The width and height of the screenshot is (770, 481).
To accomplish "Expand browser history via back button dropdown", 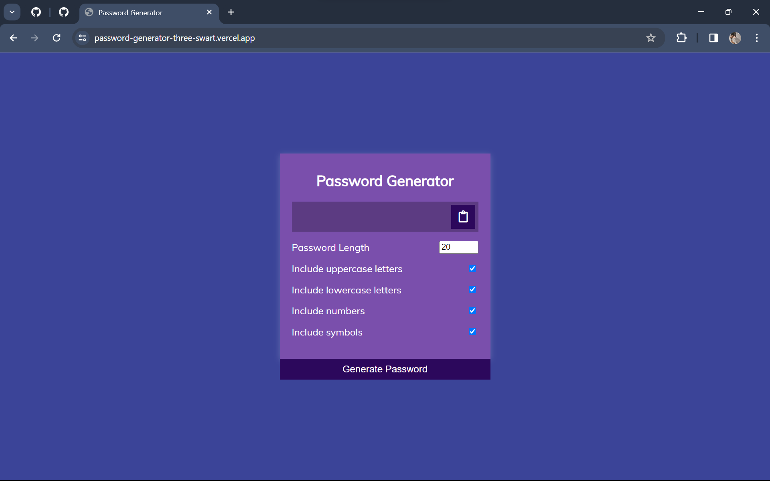I will pyautogui.click(x=13, y=38).
